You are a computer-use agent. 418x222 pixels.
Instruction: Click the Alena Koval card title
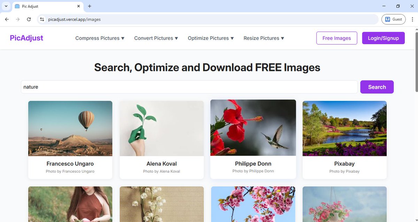pyautogui.click(x=162, y=164)
